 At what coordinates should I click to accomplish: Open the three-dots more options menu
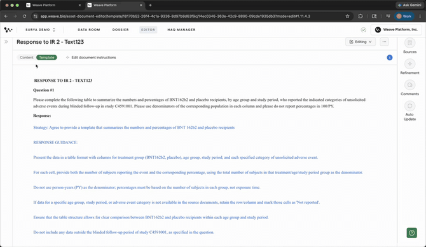(384, 42)
